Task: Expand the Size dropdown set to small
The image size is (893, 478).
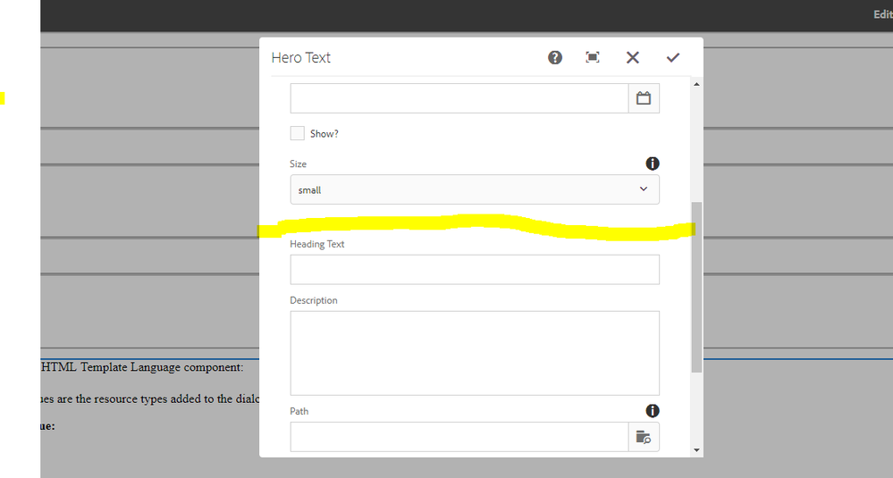Action: point(475,189)
